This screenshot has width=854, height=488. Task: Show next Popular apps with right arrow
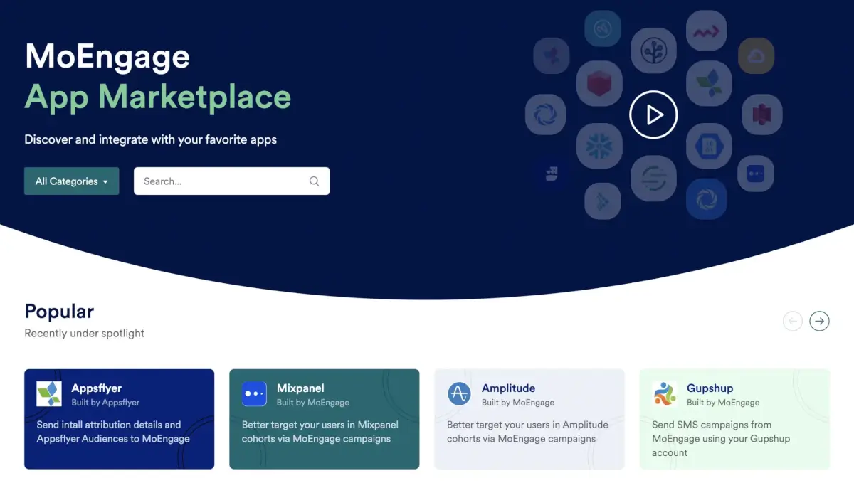click(820, 322)
